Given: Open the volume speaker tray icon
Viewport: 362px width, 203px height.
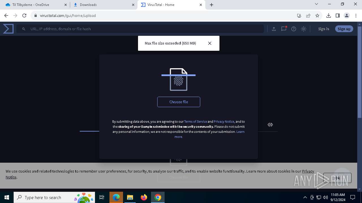Looking at the screenshot, I should 326,197.
